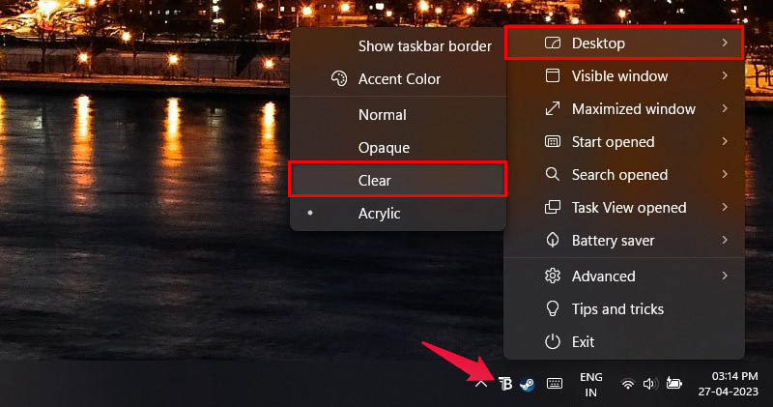Expand the Search opened submenu arrow
This screenshot has width=773, height=407.
(725, 174)
